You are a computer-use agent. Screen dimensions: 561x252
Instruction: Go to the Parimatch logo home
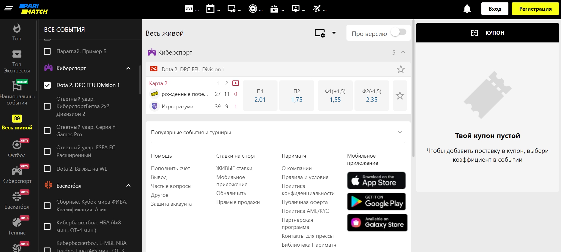(x=34, y=9)
